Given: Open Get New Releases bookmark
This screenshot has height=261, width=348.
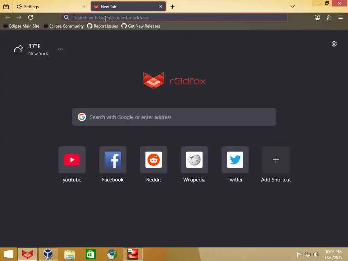Looking at the screenshot, I should 141,26.
